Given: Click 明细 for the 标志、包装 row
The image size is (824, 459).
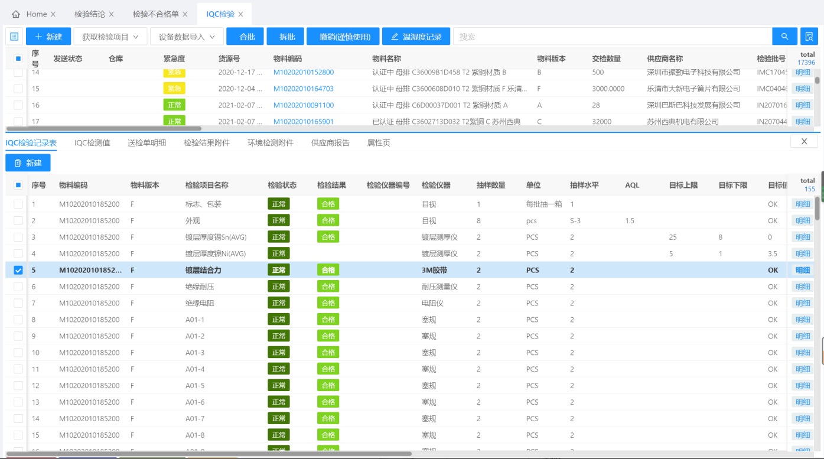Looking at the screenshot, I should click(x=803, y=204).
